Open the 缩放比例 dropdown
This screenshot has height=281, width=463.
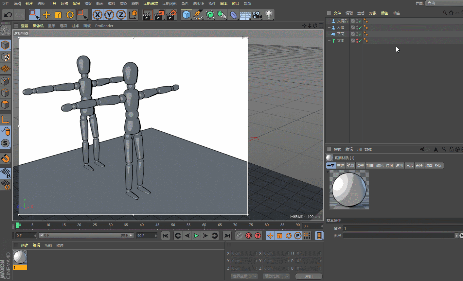coord(276,276)
